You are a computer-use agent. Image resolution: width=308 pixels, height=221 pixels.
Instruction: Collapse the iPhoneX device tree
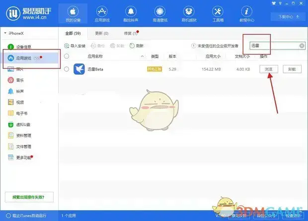point(5,33)
